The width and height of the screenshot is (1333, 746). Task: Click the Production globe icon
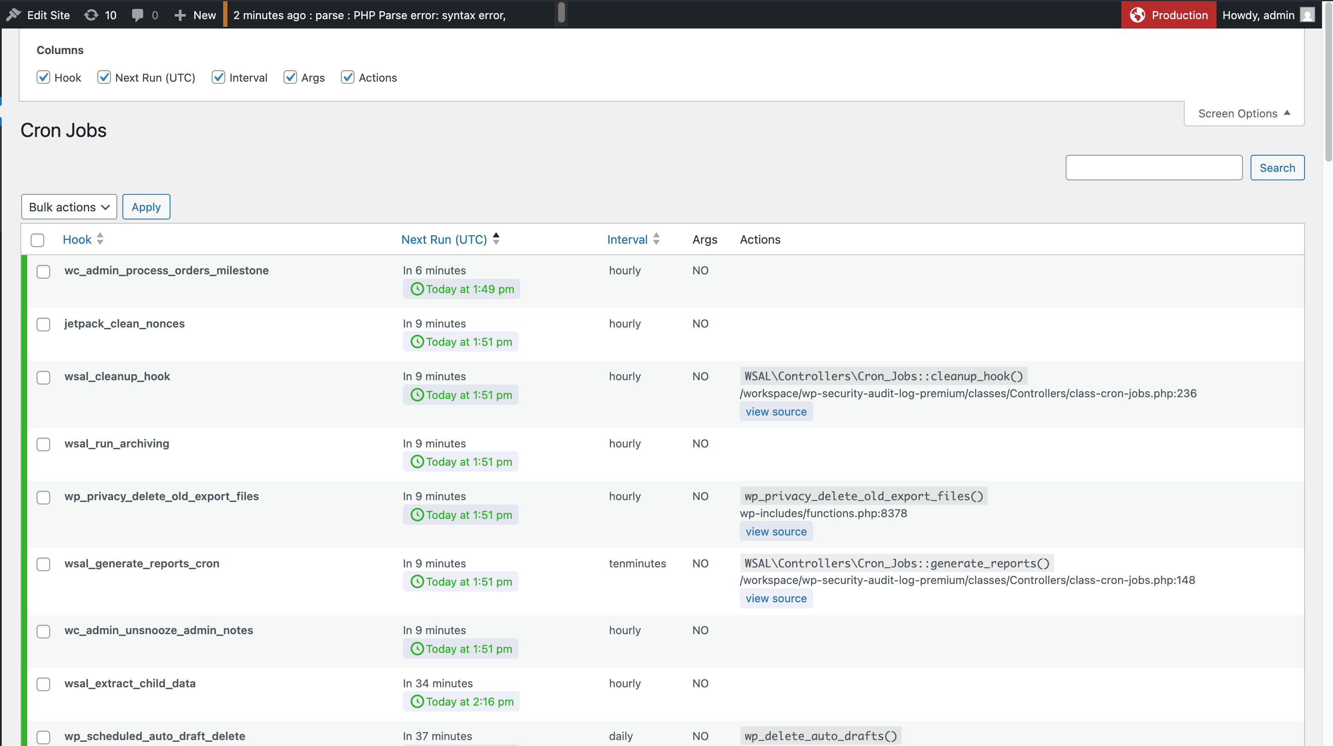1137,15
